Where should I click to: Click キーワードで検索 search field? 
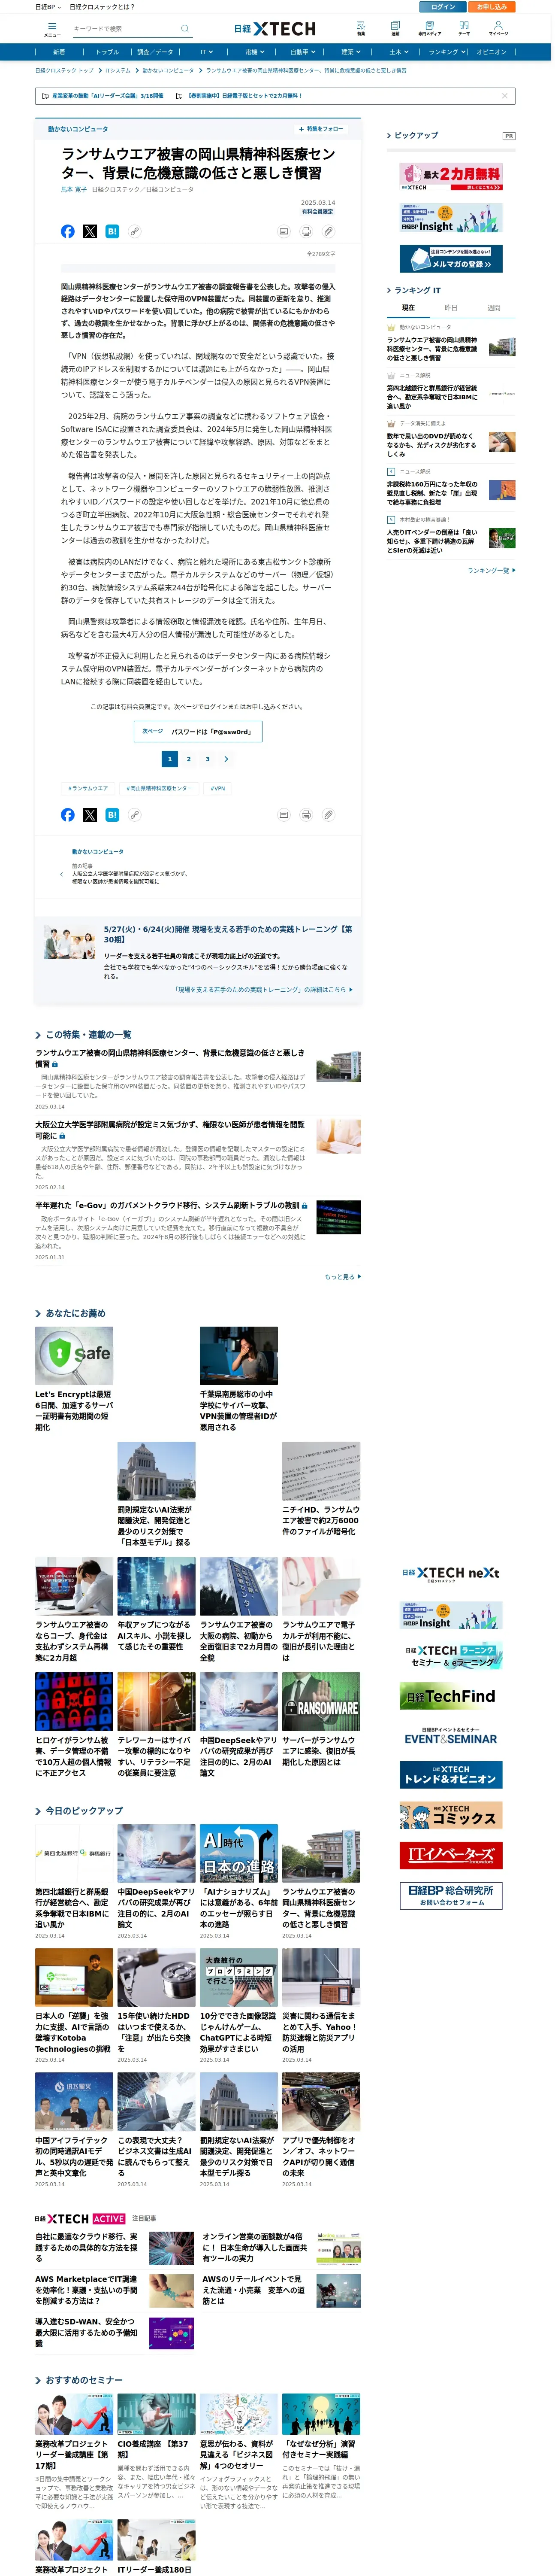pos(125,29)
